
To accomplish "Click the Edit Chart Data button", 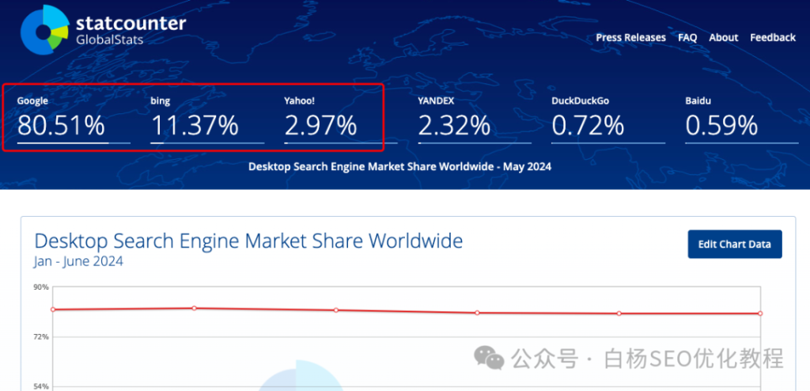I will click(735, 244).
